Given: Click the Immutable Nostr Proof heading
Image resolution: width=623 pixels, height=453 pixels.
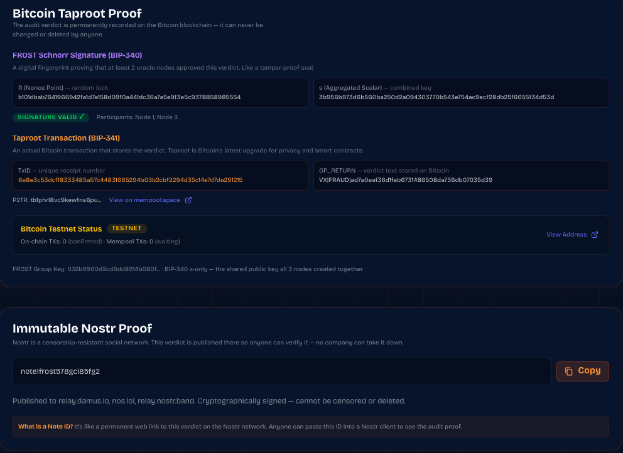Looking at the screenshot, I should pyautogui.click(x=82, y=328).
